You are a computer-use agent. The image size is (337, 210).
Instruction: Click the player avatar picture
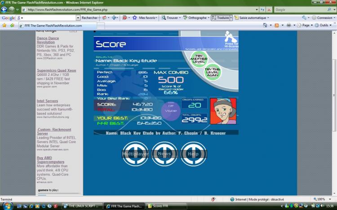pos(223,111)
